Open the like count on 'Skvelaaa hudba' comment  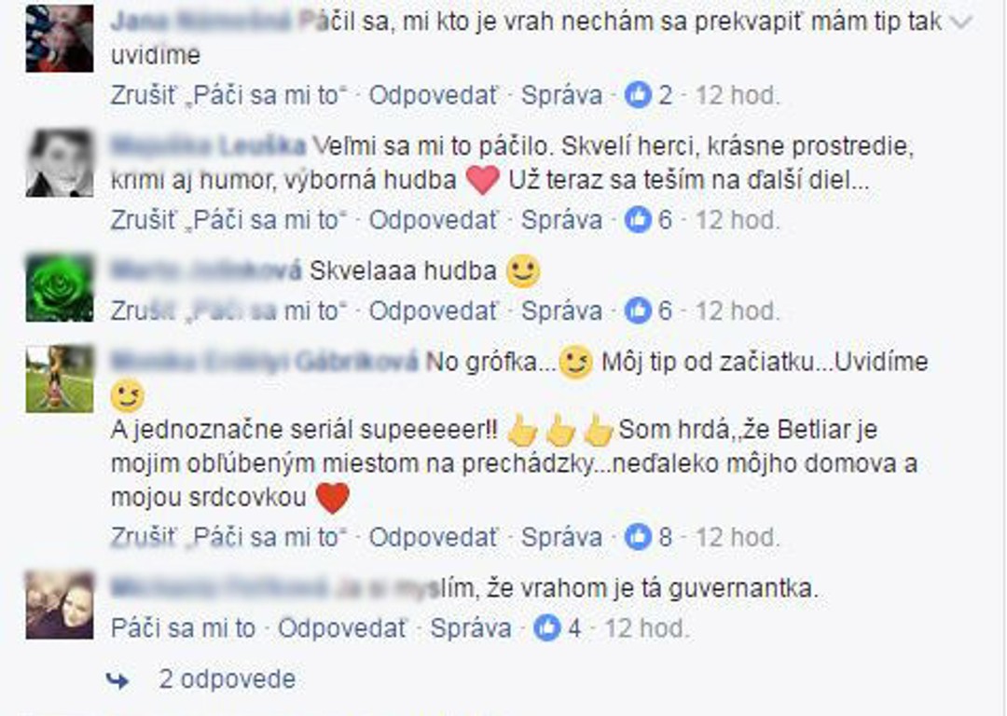click(x=649, y=311)
